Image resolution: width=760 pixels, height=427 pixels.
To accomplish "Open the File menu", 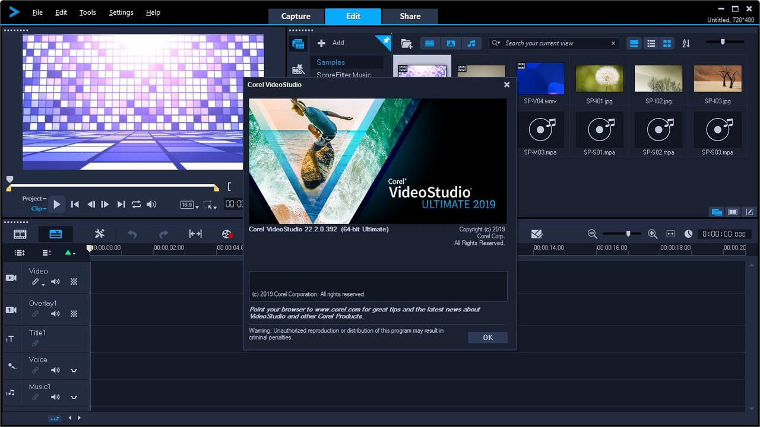I will tap(37, 12).
